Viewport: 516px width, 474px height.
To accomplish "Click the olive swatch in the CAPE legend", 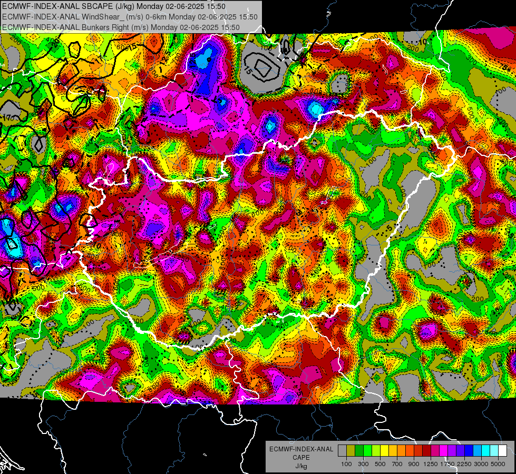I will 351,450.
